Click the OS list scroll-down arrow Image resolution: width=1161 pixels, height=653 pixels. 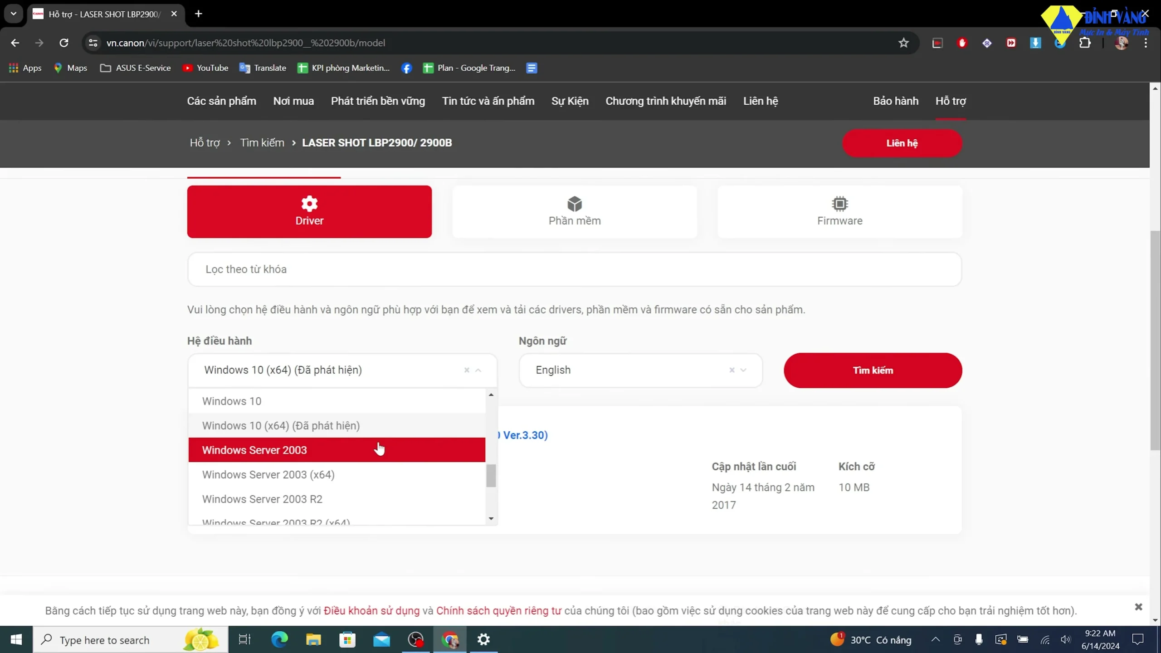[x=491, y=518]
